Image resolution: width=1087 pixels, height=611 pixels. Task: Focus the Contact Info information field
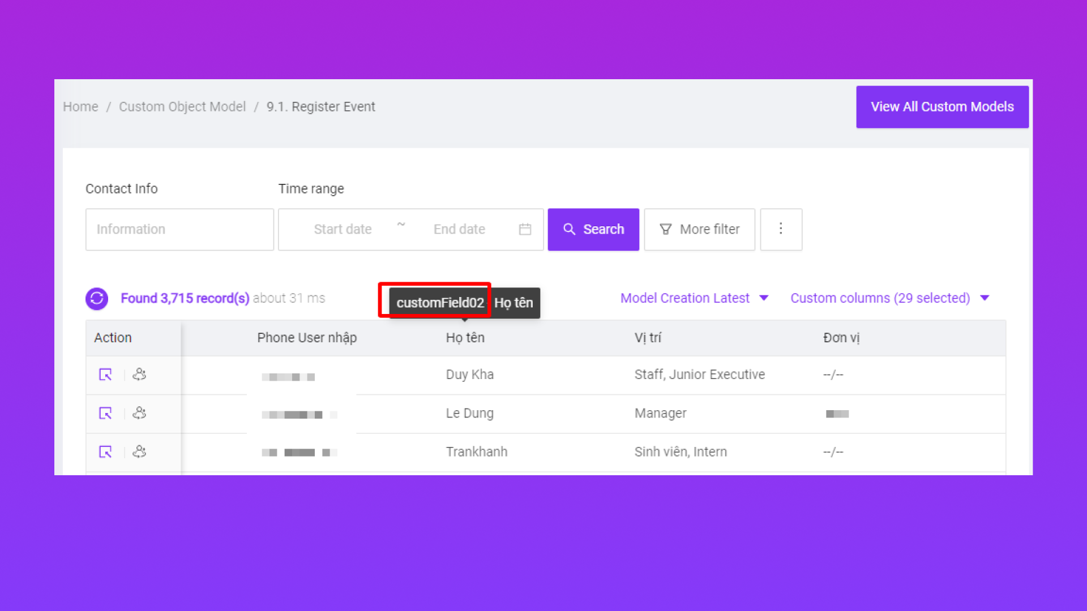click(x=179, y=229)
